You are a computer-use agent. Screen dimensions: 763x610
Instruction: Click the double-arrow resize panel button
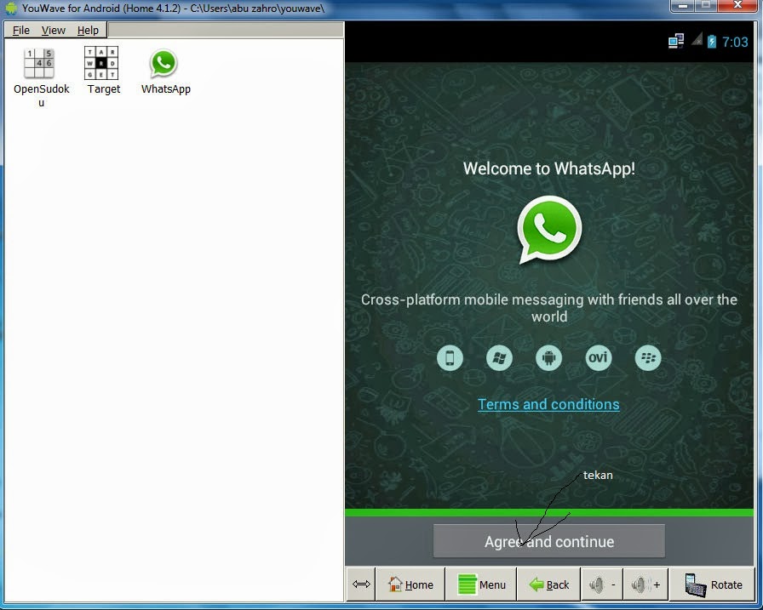tap(361, 584)
